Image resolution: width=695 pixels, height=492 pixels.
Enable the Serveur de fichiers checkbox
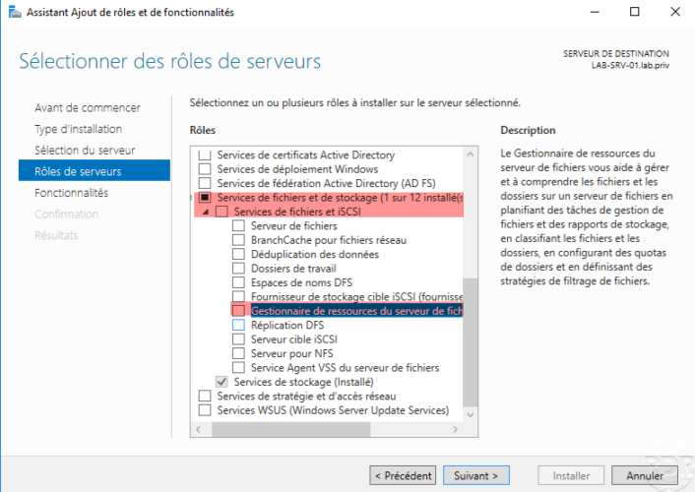coord(238,225)
